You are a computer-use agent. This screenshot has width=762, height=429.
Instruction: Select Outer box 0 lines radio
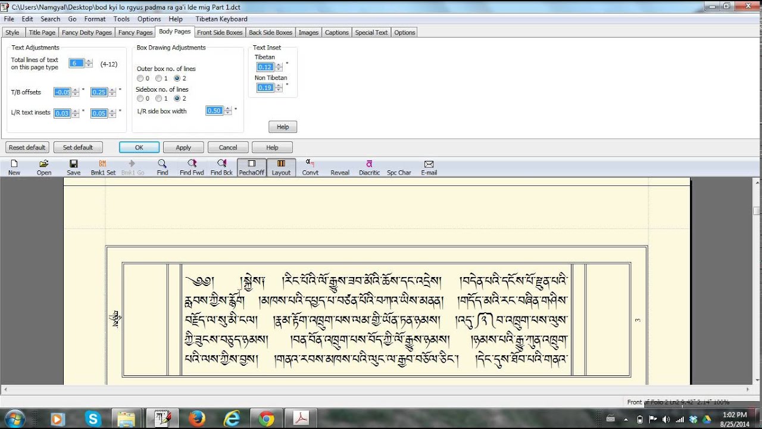point(140,78)
